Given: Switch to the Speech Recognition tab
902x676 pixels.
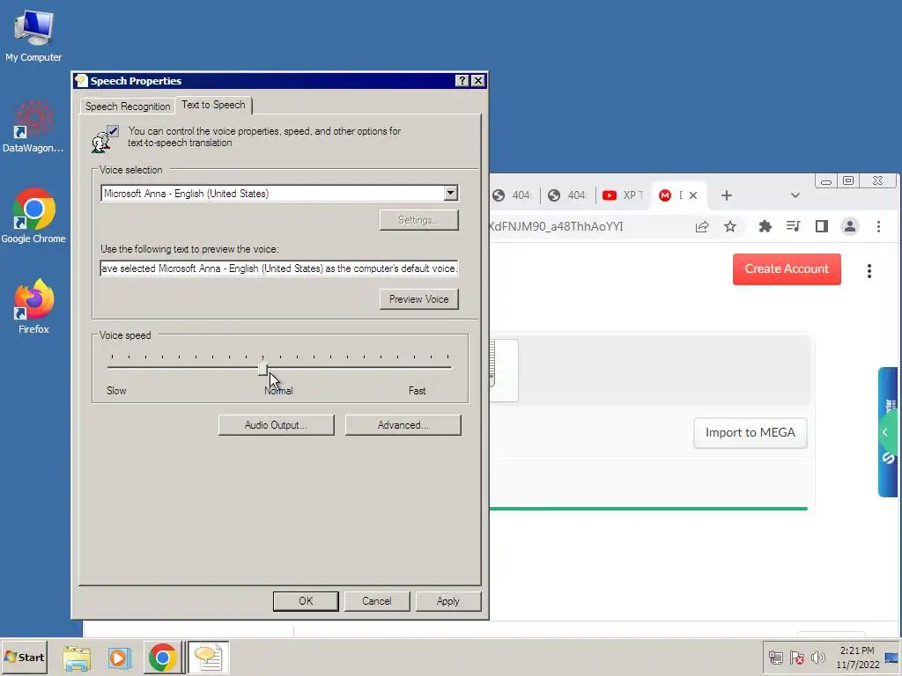Looking at the screenshot, I should [128, 107].
